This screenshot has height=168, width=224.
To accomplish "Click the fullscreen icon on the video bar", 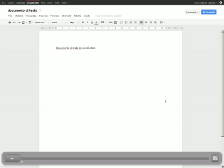I will tap(215, 158).
